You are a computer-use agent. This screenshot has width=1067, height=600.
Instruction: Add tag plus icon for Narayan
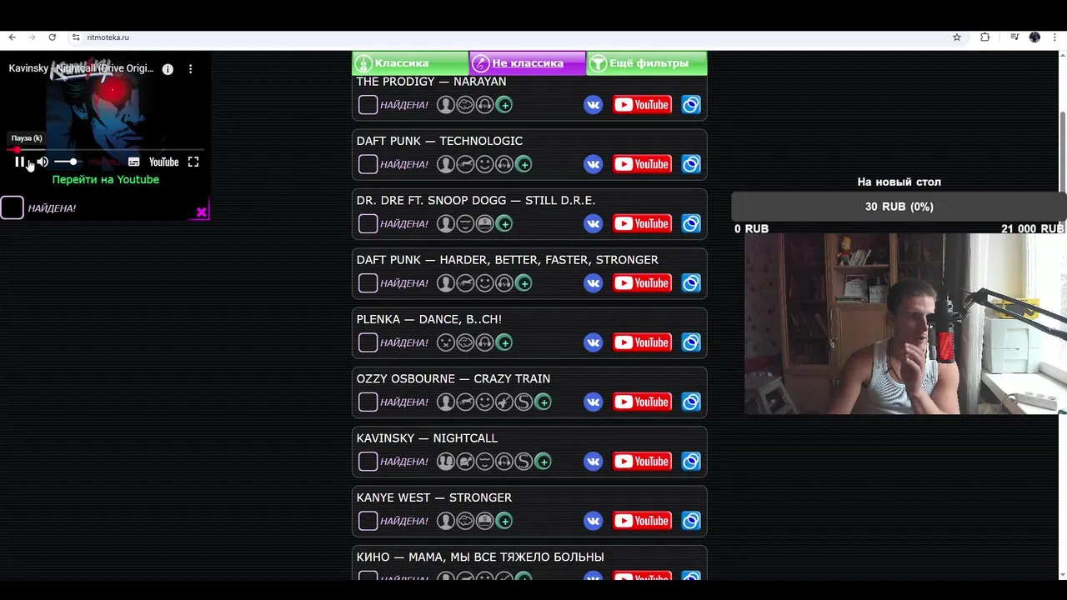coord(504,105)
